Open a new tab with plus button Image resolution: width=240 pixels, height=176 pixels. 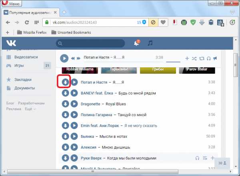64,12
